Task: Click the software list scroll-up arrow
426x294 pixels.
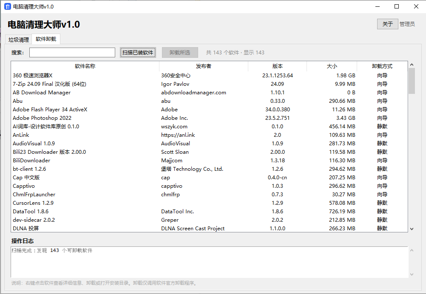Action: (412, 65)
